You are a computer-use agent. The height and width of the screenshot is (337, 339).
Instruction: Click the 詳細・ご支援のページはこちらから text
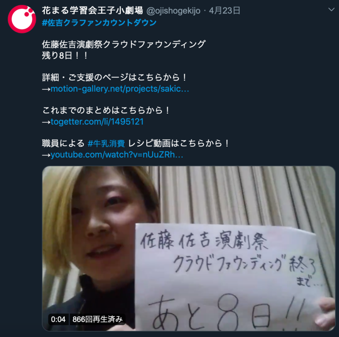click(114, 78)
